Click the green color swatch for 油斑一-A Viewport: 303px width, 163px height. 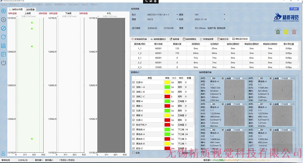tap(167, 87)
